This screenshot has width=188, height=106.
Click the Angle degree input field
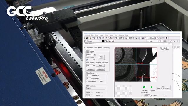click(x=89, y=78)
